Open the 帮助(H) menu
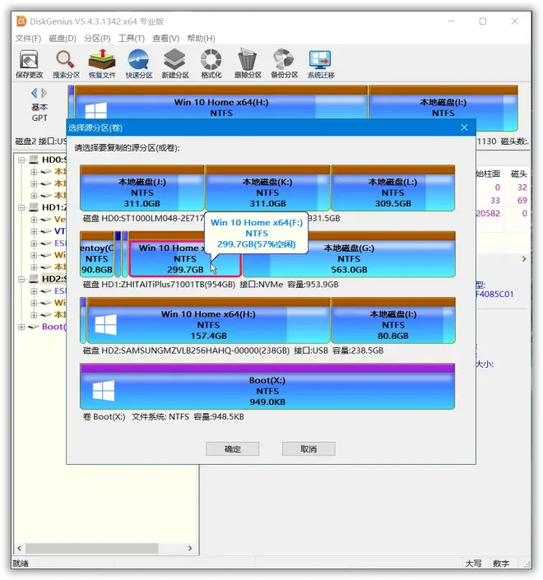Image resolution: width=543 pixels, height=580 pixels. 201,38
